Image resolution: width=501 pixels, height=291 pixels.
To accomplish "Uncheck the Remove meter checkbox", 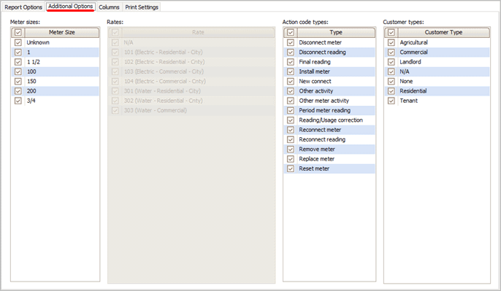I will click(291, 150).
